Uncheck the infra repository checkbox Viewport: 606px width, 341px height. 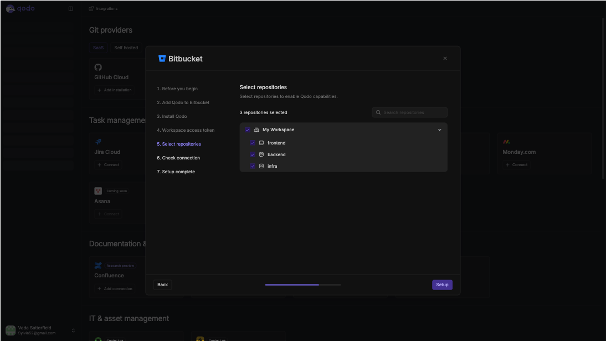click(x=253, y=166)
